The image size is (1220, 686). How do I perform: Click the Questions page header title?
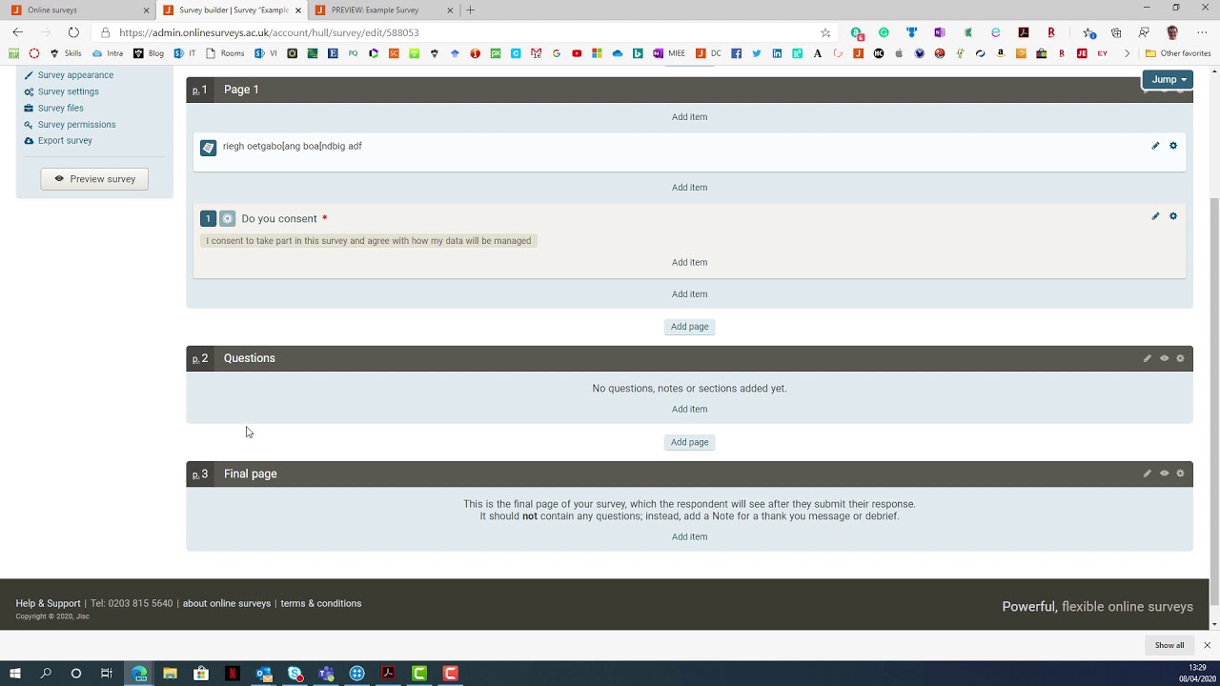(249, 358)
